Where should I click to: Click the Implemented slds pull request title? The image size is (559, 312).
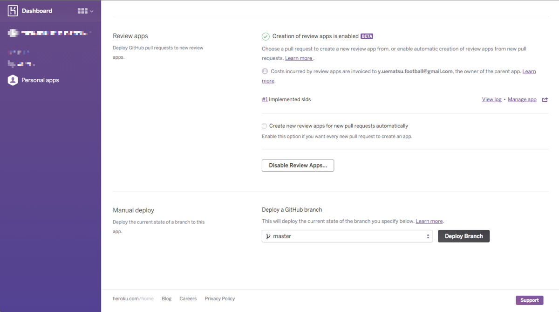point(290,99)
